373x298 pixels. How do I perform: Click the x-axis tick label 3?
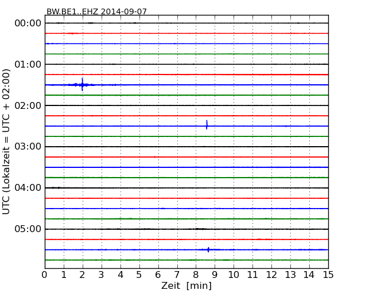(x=102, y=275)
